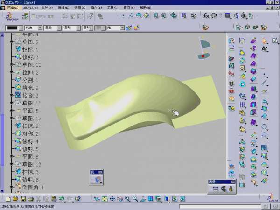Select 接合.3 in the specification tree
This screenshot has width=280, height=210.
[30, 95]
